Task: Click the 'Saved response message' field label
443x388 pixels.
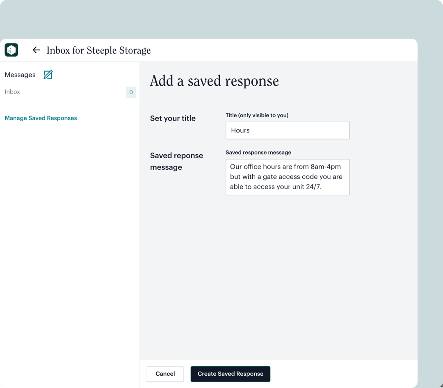Action: [258, 153]
